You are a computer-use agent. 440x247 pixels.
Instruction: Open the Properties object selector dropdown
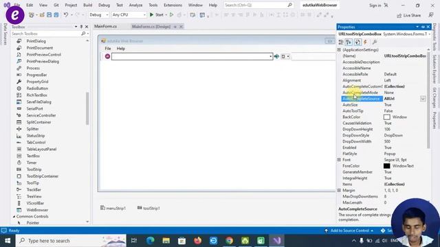429,34
